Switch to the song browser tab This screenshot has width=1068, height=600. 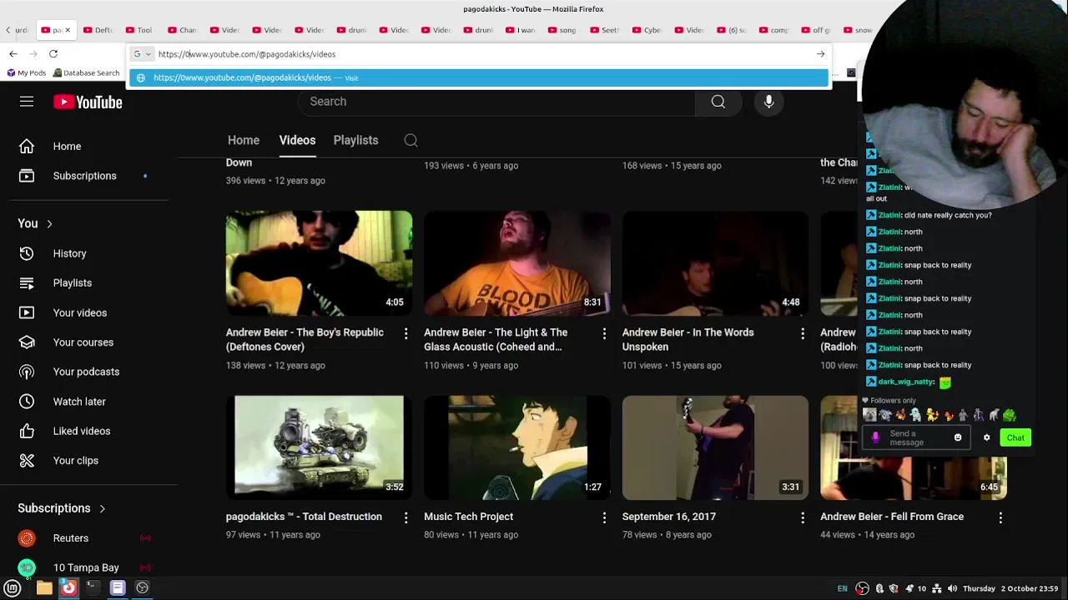click(563, 30)
